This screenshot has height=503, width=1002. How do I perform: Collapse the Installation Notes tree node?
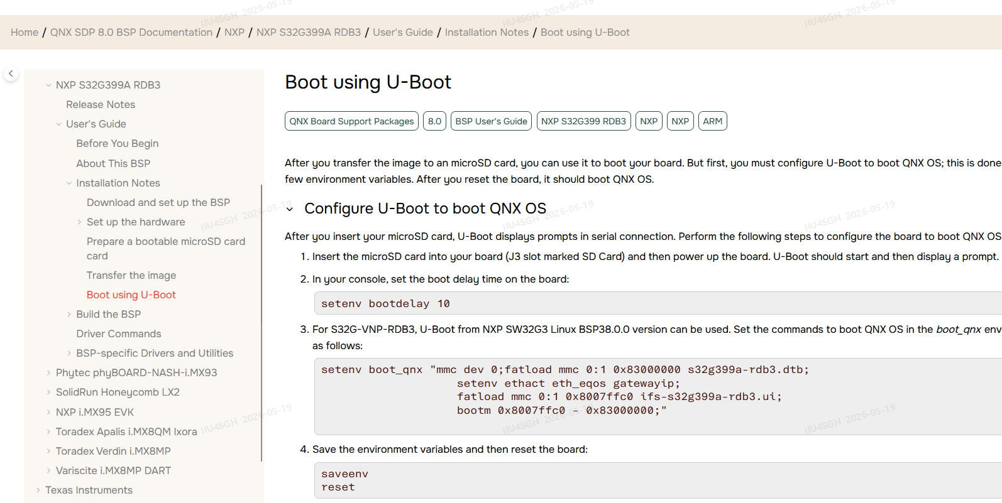(x=69, y=183)
